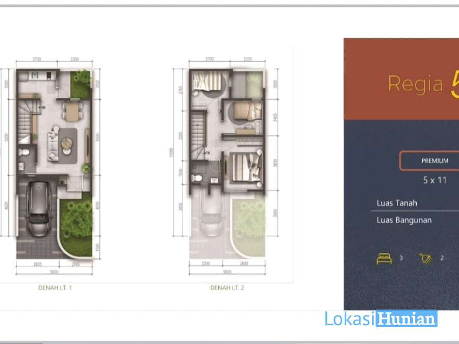The image size is (459, 344).
Task: Click the "2200" dimension under floor 2
Action: click(206, 264)
